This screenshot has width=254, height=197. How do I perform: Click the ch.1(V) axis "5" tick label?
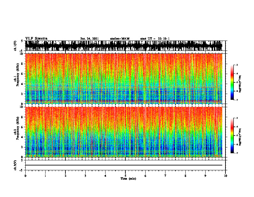(22, 41)
